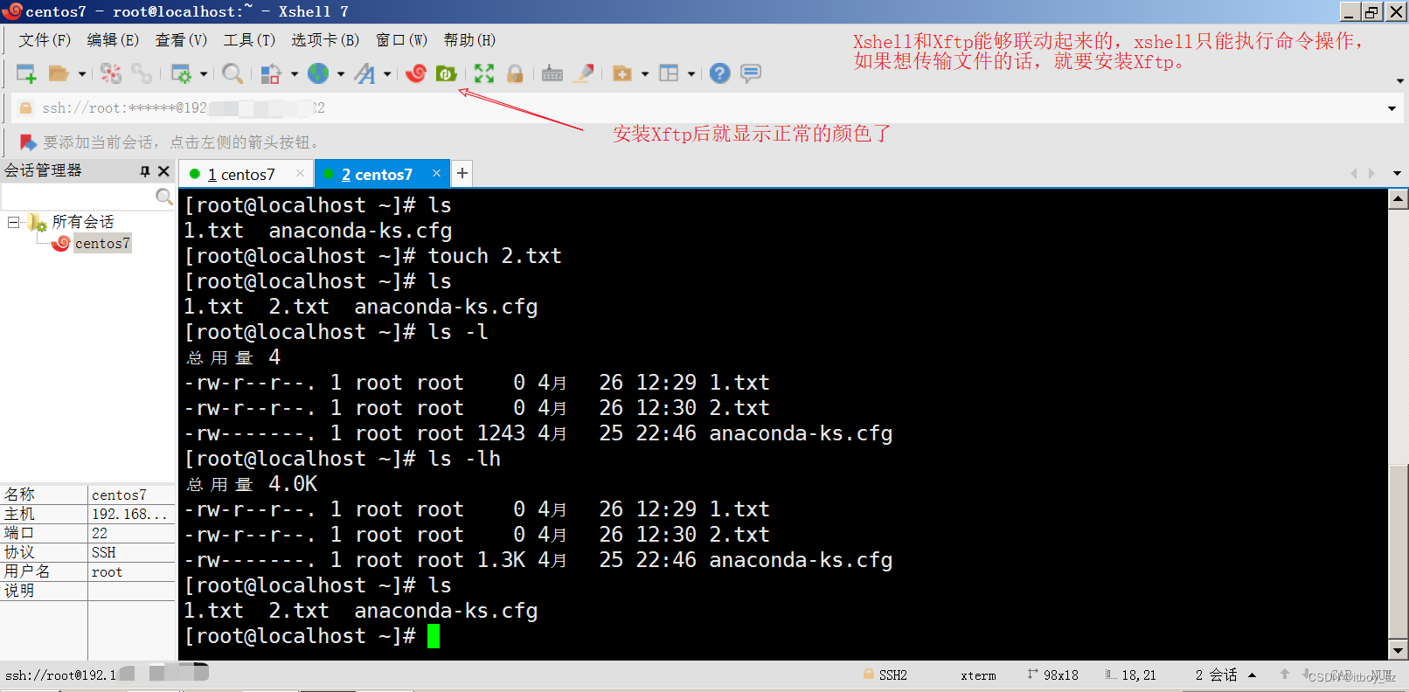Click the session manager search field

coord(79,197)
